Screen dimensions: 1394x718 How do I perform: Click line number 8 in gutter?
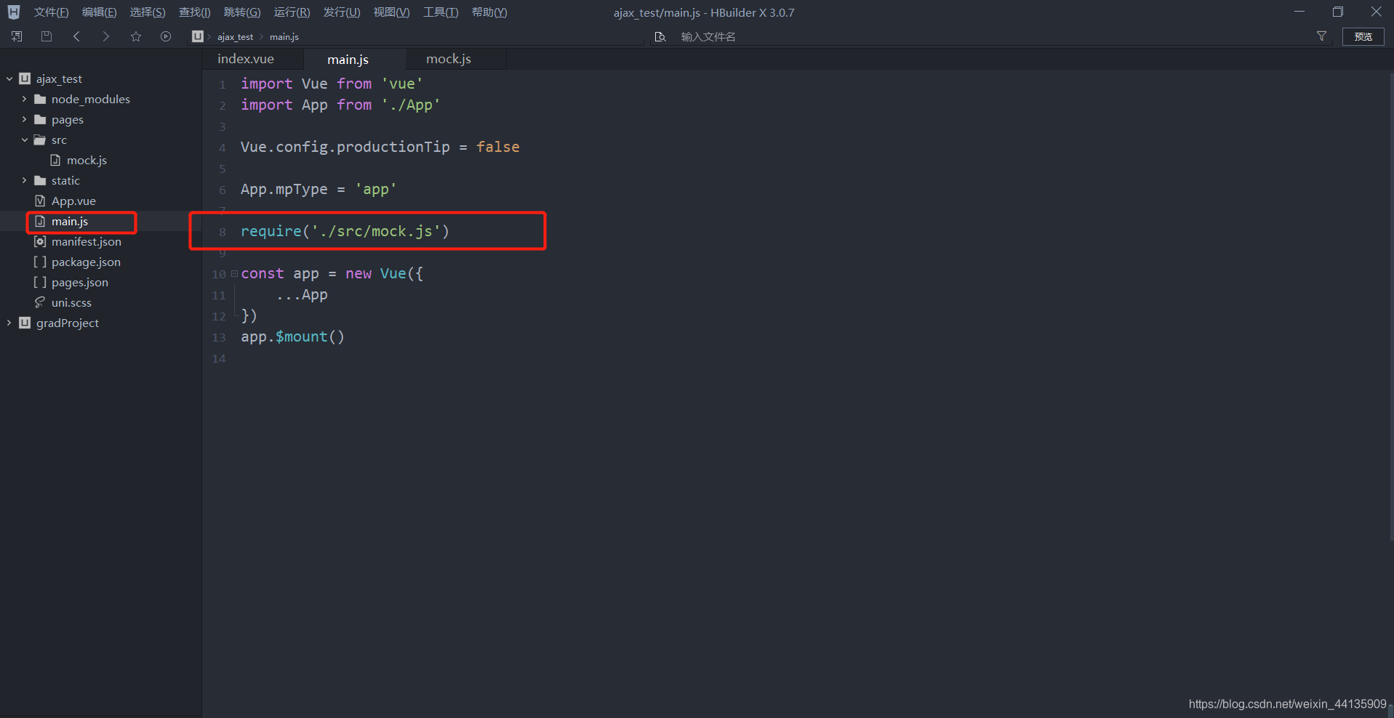pos(222,232)
